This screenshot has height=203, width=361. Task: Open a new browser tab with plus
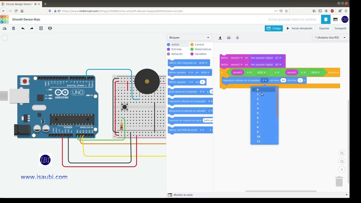45,4
